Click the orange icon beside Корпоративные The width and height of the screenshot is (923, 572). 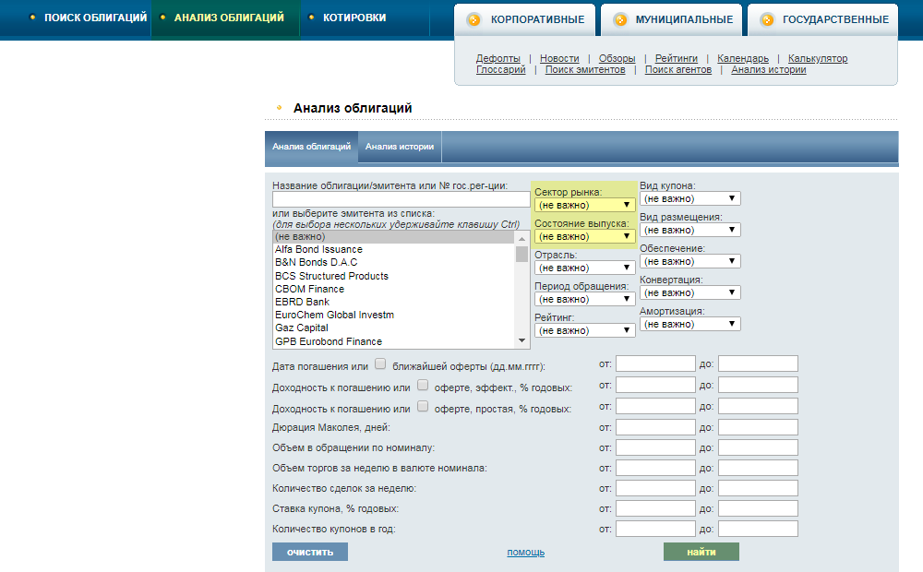pos(473,19)
